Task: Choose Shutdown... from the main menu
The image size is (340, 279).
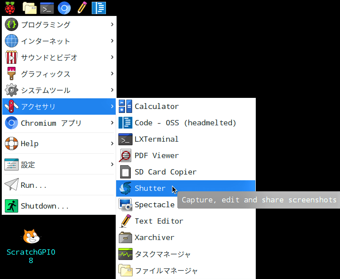Action: 59,206
